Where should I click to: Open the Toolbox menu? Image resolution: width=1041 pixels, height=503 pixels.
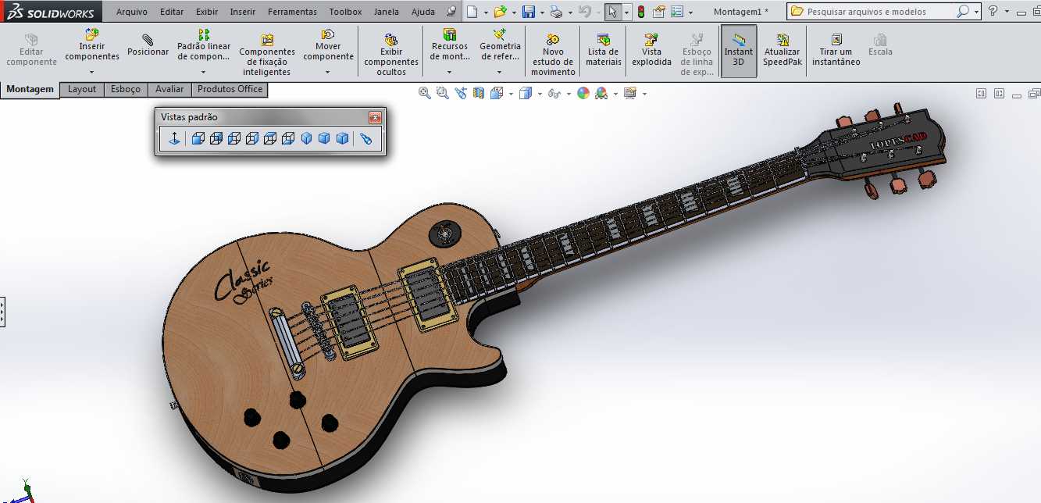345,12
